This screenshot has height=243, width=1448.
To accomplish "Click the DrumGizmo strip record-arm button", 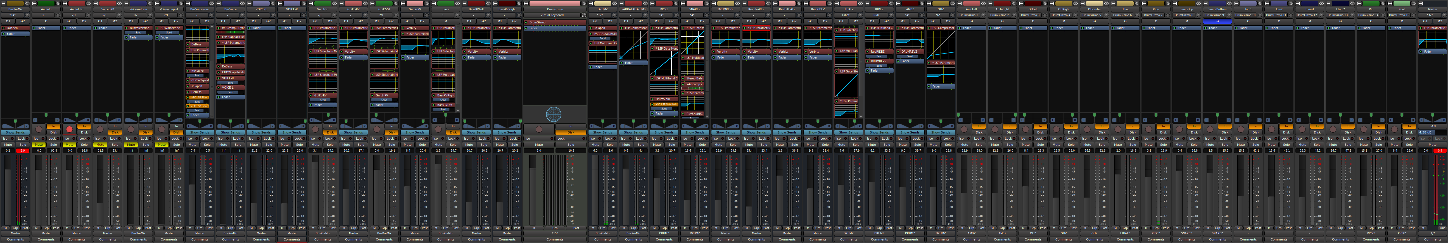I will pos(538,129).
